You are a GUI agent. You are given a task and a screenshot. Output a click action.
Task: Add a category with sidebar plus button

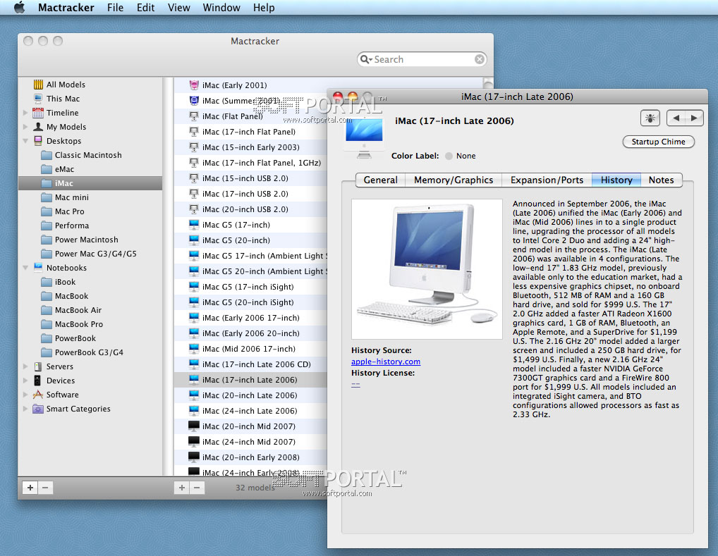[30, 488]
